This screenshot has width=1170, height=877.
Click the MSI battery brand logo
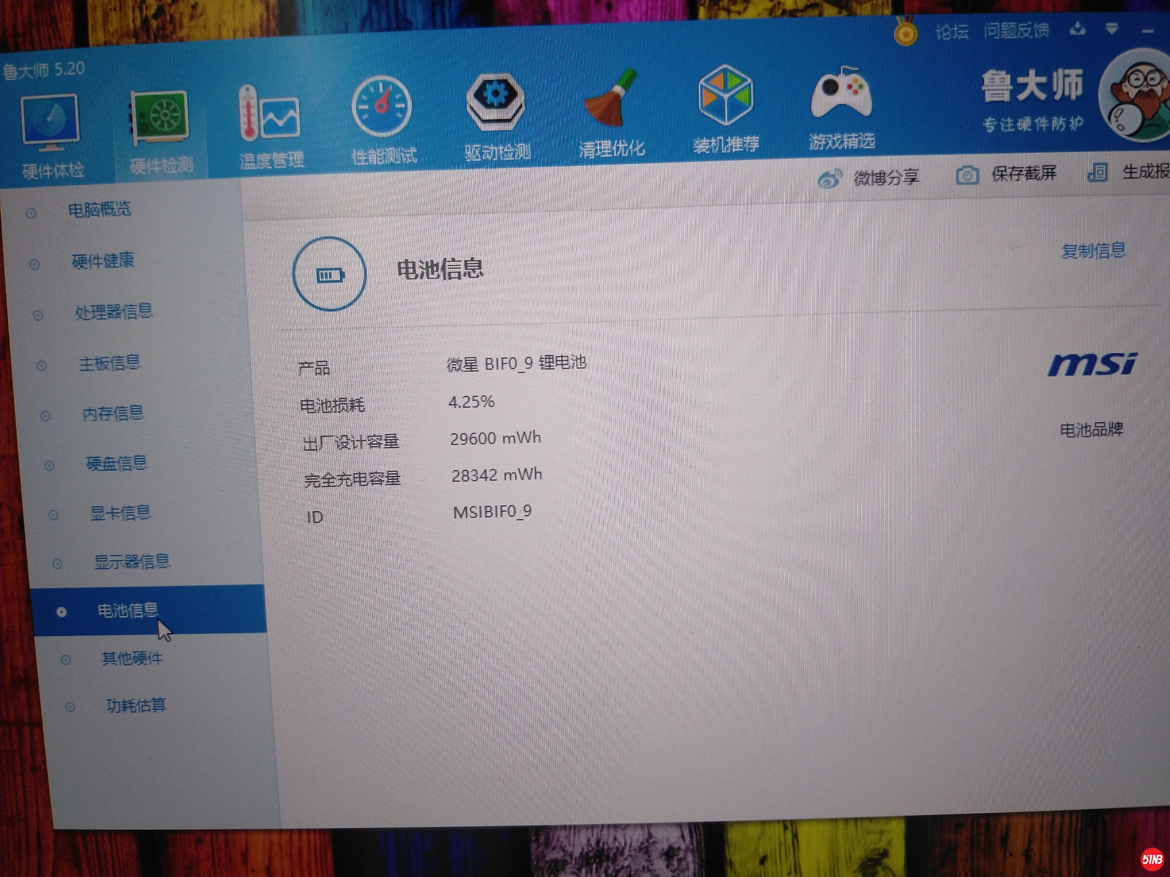[1092, 364]
